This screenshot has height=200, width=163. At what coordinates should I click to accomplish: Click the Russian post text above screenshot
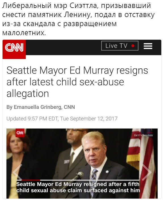78,19
